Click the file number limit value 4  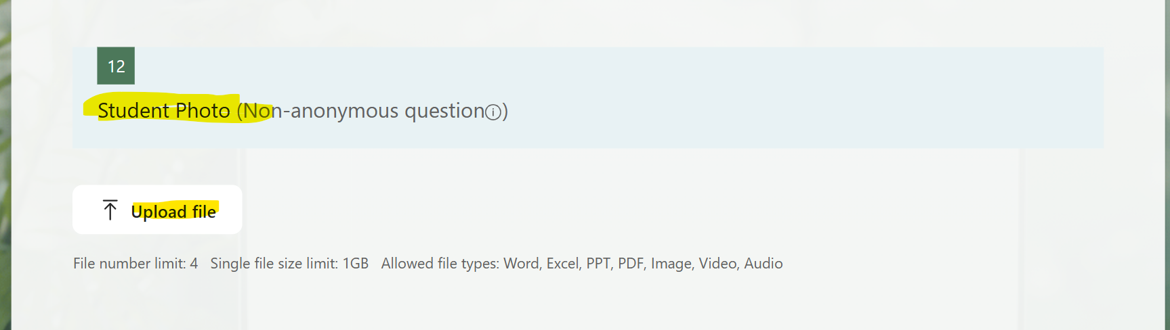tap(194, 264)
